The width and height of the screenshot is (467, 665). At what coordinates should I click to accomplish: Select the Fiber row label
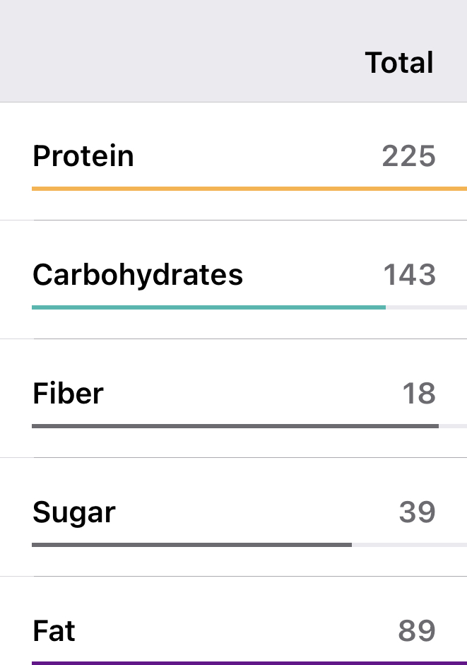pos(68,393)
